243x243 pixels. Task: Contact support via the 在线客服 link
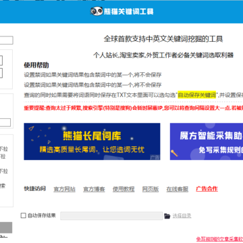coord(178,189)
